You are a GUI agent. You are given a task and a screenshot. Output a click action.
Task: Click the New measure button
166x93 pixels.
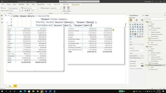(64, 9)
